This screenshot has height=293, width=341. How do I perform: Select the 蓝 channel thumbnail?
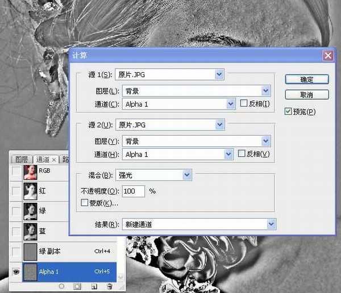tap(30, 231)
